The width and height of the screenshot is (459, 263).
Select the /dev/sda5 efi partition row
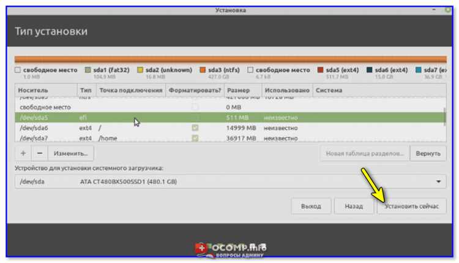(229, 118)
